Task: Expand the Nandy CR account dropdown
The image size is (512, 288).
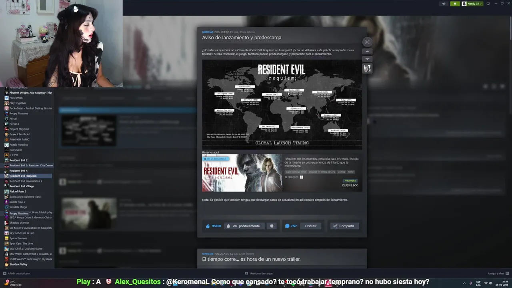Action: pyautogui.click(x=472, y=4)
